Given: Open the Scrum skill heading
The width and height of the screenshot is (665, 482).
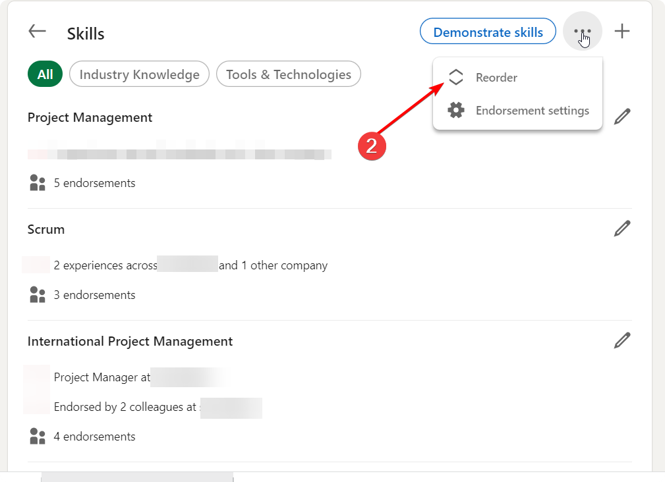Looking at the screenshot, I should coord(46,229).
